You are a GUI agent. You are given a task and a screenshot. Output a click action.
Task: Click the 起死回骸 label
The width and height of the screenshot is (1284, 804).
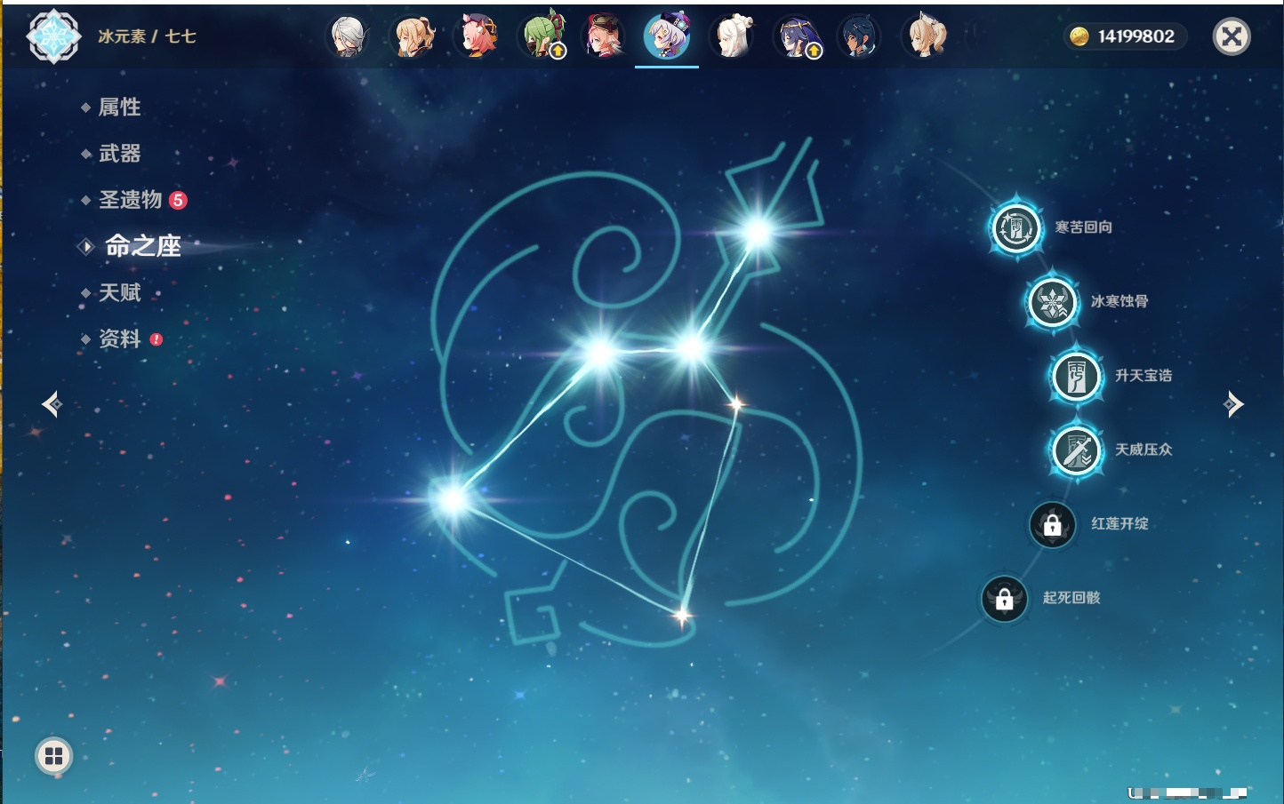(1071, 598)
